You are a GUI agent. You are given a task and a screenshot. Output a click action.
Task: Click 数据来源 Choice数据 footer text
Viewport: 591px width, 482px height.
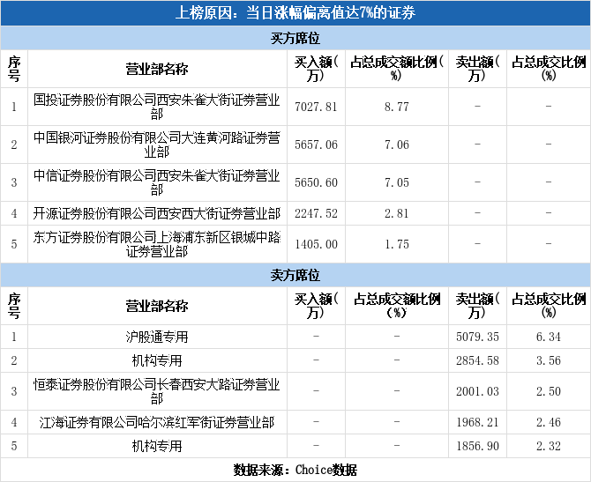click(295, 470)
